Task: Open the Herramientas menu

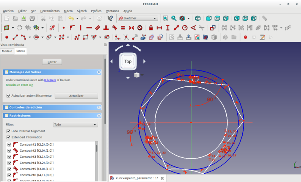Action: tap(50, 11)
